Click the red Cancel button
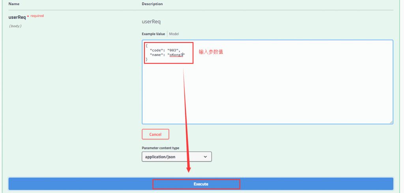The width and height of the screenshot is (404, 193). point(155,134)
